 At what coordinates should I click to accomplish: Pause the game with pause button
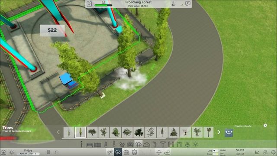48,152
